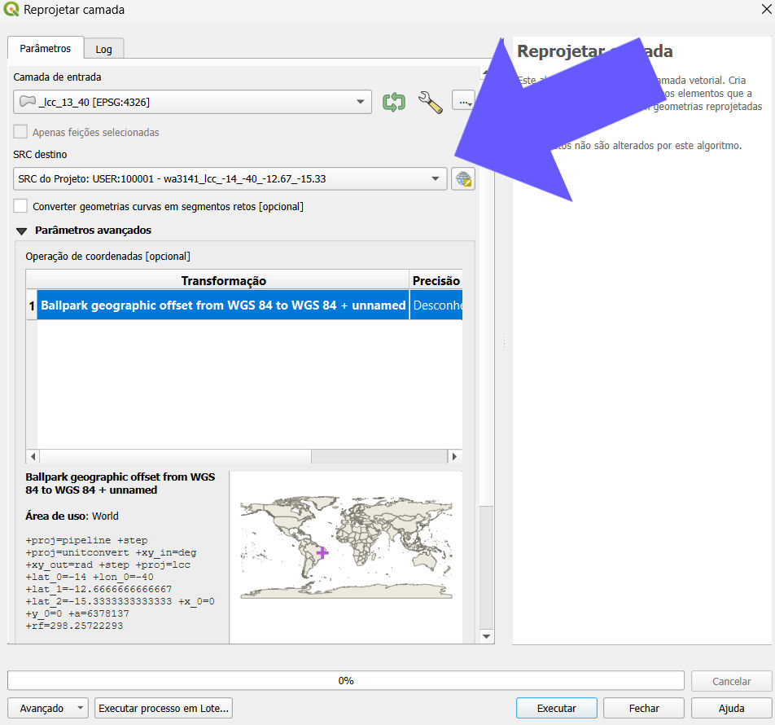Open the 'SRC destino' dropdown

point(435,178)
